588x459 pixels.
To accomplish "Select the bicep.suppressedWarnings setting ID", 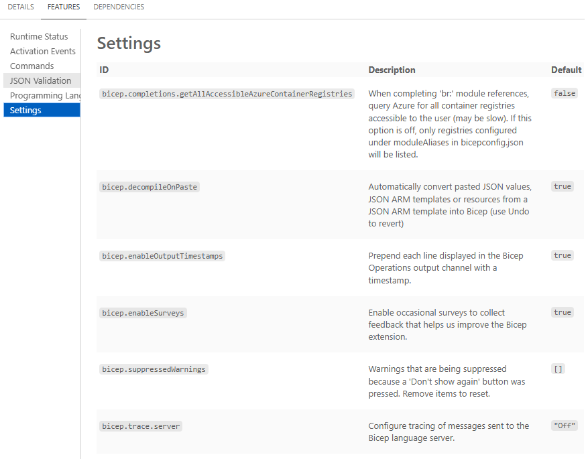I will pos(154,369).
